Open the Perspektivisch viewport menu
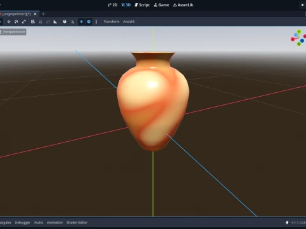Screen dimensions: 306x229 (x=13, y=32)
